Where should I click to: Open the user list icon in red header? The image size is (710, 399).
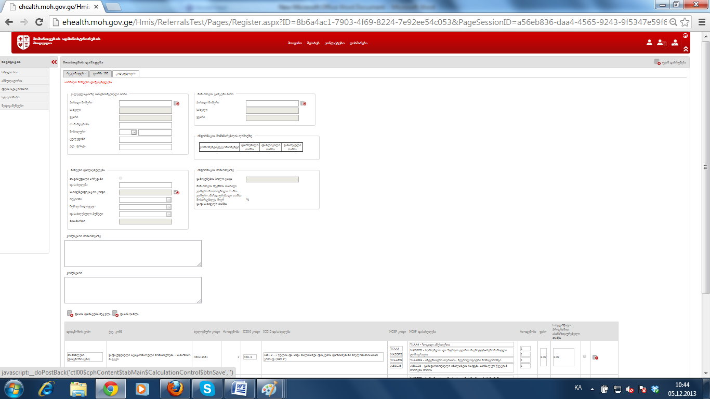point(661,43)
